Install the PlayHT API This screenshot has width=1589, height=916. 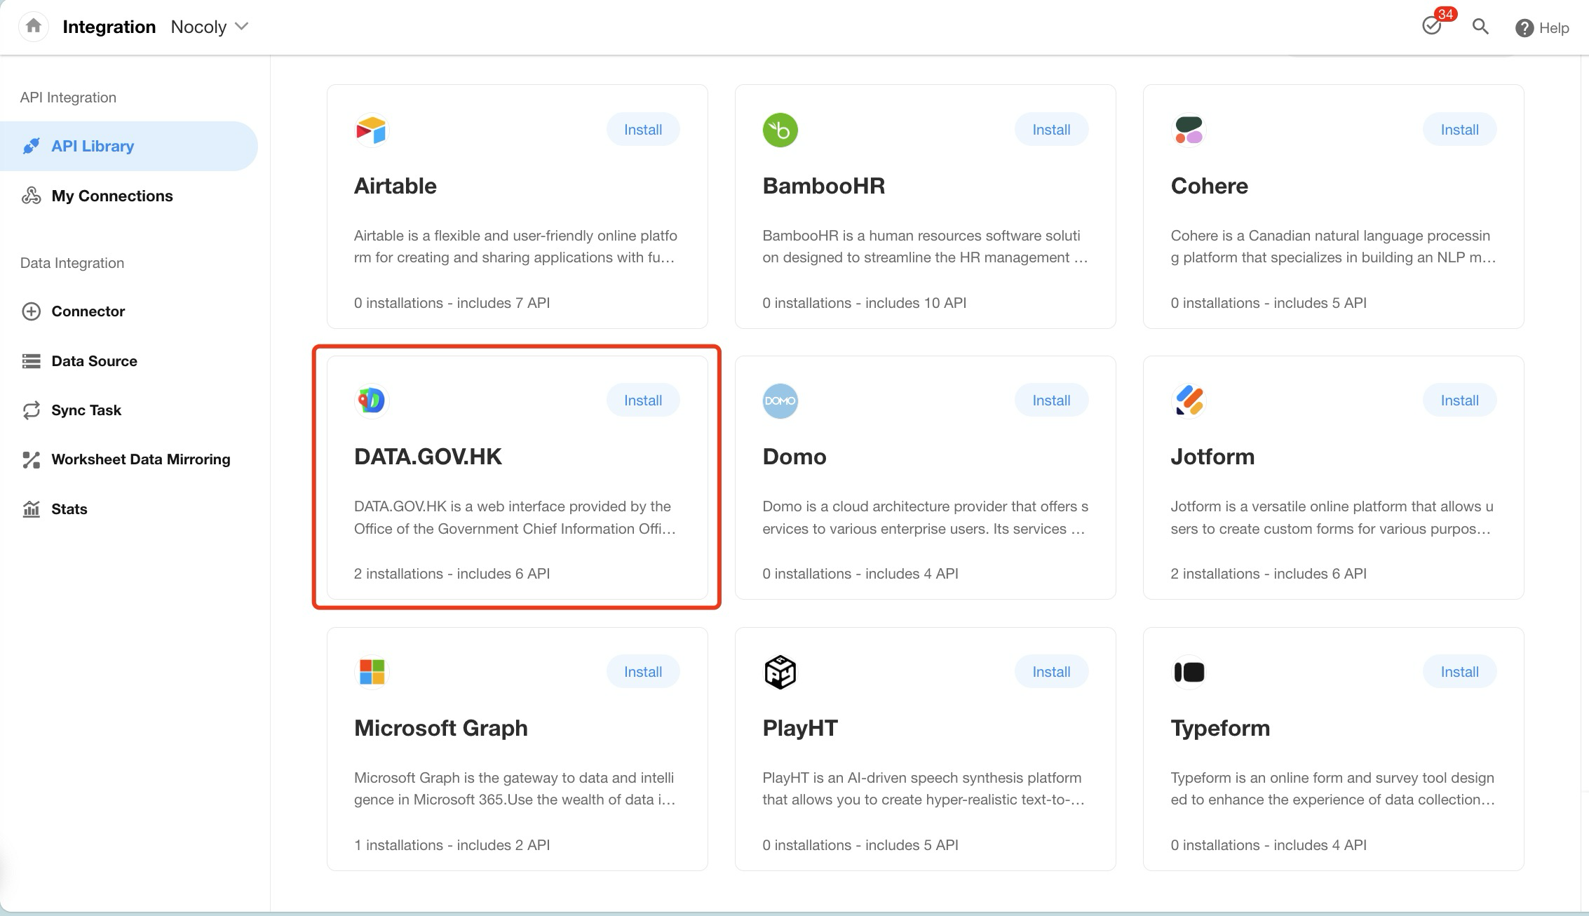pos(1051,672)
